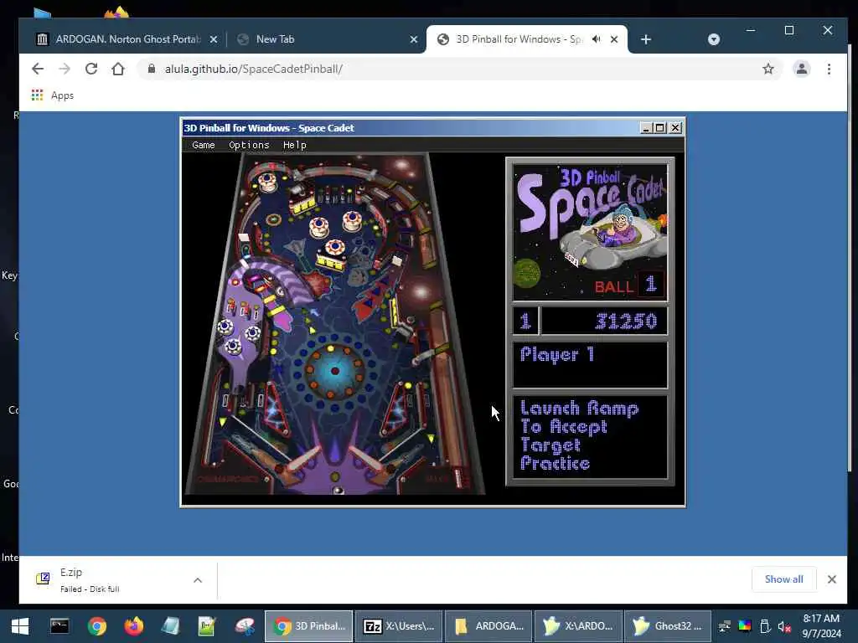Open Chrome three-dot menu

click(829, 69)
